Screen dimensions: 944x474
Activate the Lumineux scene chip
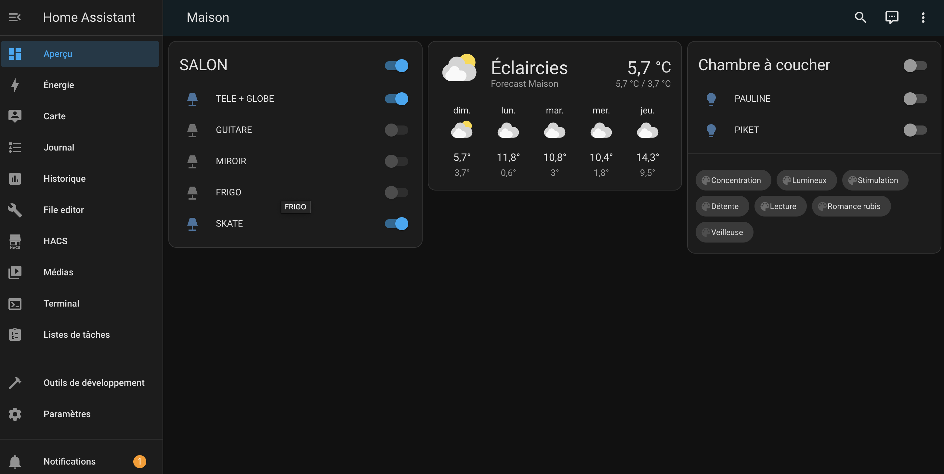pyautogui.click(x=806, y=180)
